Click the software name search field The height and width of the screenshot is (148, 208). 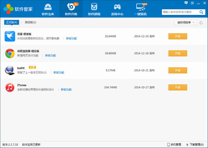[x=179, y=12]
